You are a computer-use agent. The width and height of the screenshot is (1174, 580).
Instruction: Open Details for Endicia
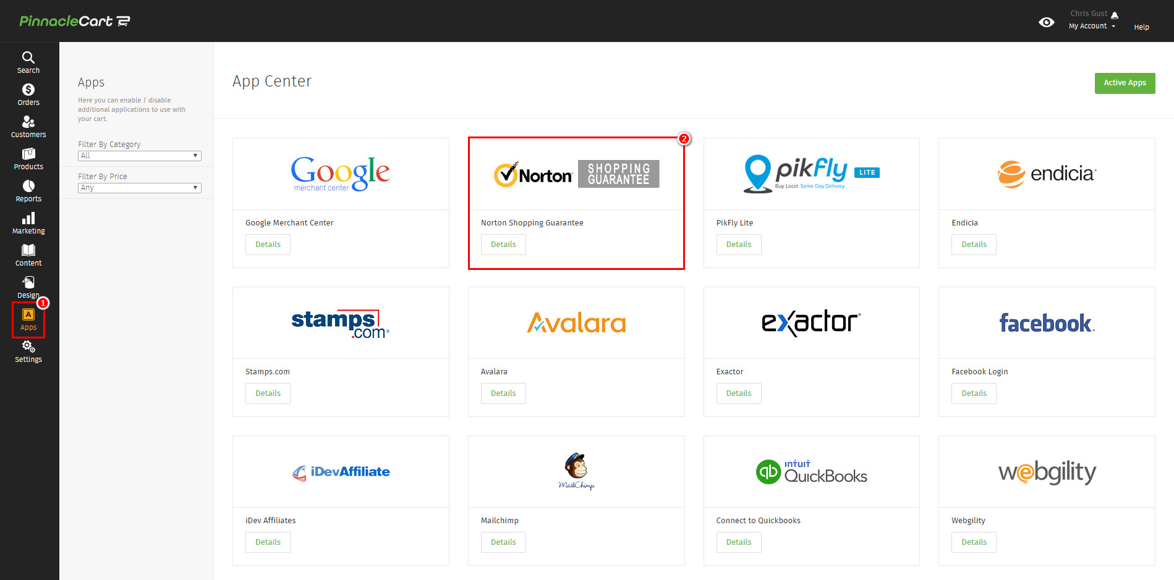click(x=974, y=245)
